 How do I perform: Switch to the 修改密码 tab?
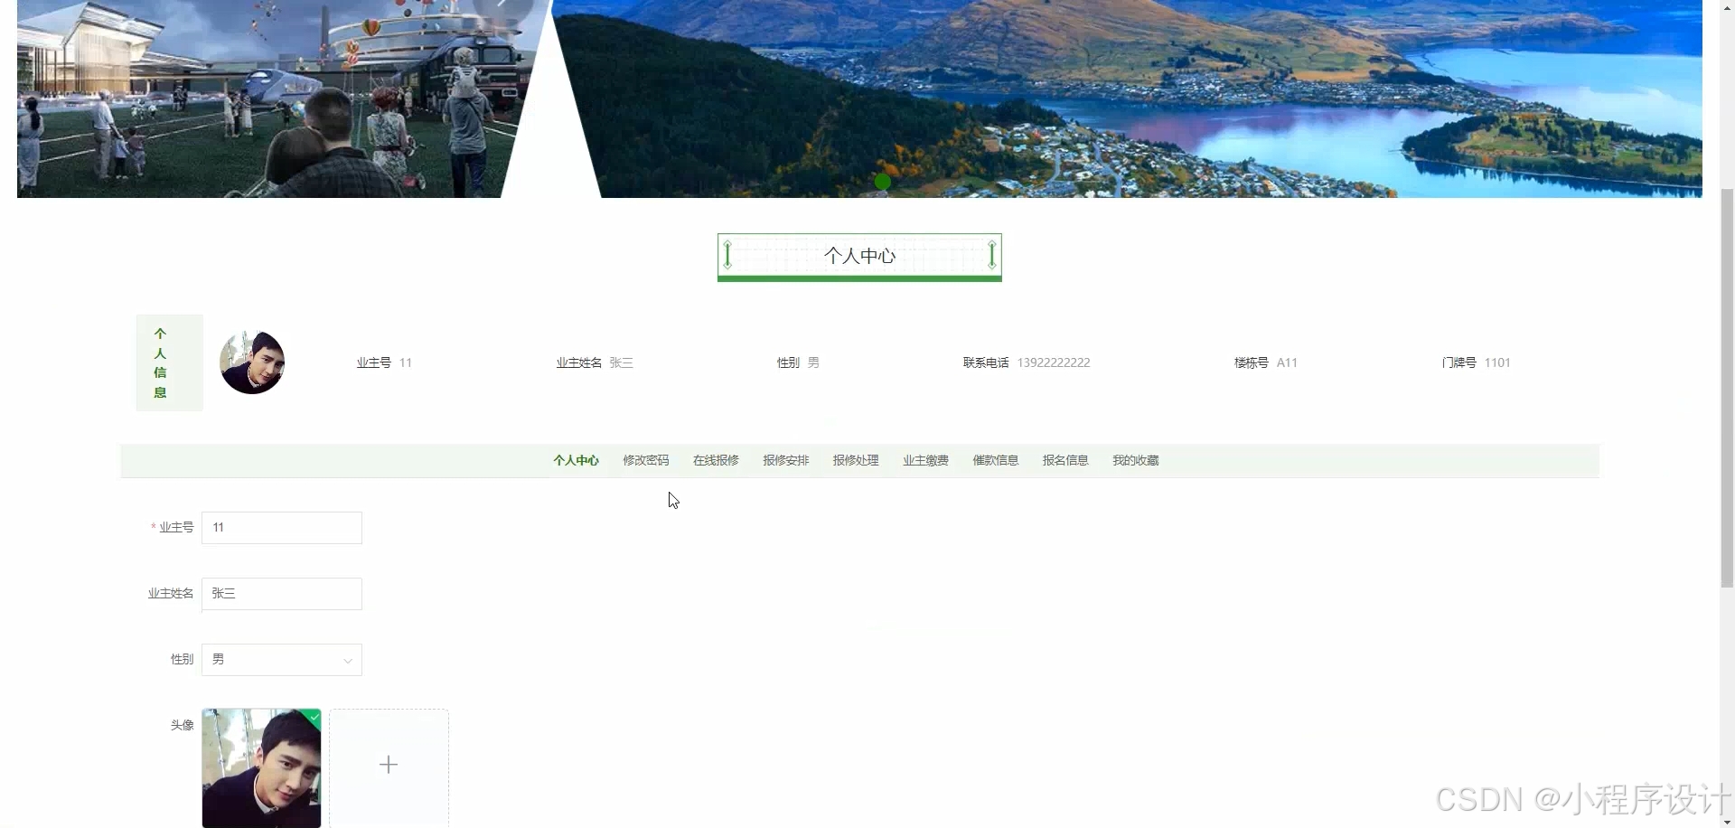pos(645,460)
